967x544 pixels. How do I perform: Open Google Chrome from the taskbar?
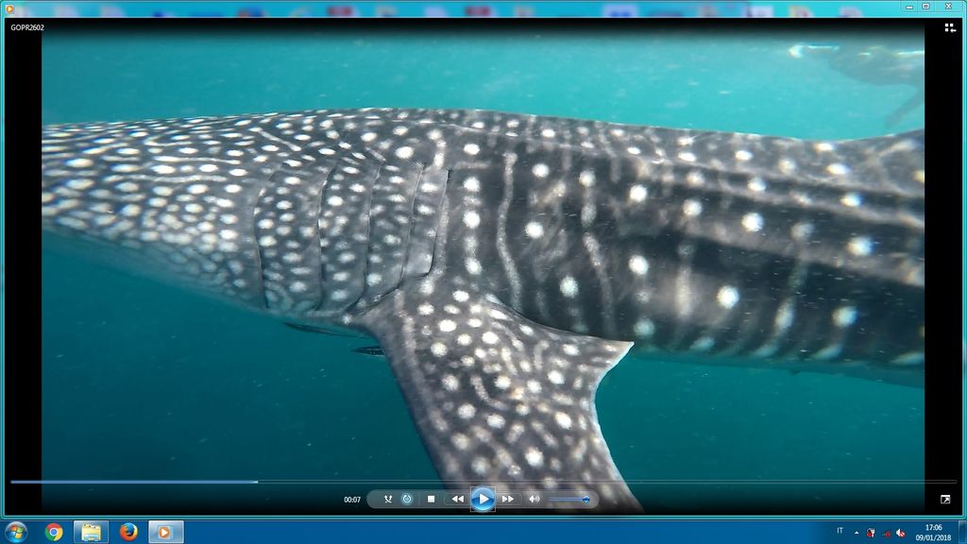pos(54,532)
